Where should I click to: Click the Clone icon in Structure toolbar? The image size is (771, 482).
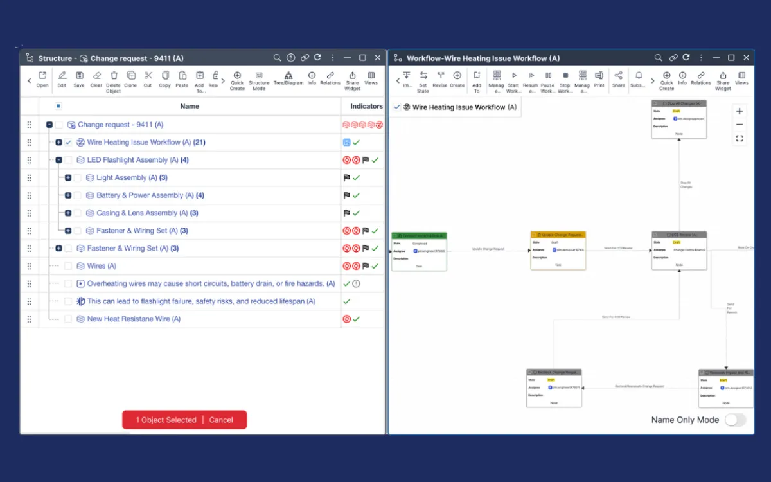coord(130,76)
